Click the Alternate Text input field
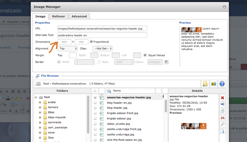247x142 pixels. (102, 35)
